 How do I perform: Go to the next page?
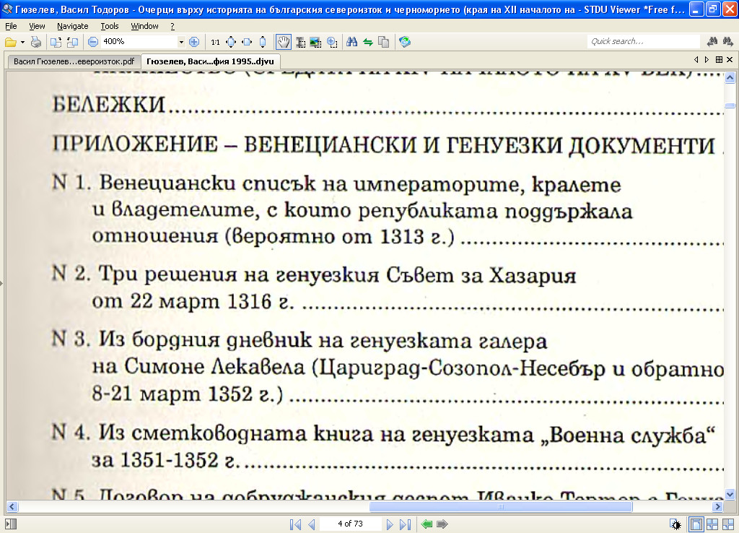pos(390,524)
